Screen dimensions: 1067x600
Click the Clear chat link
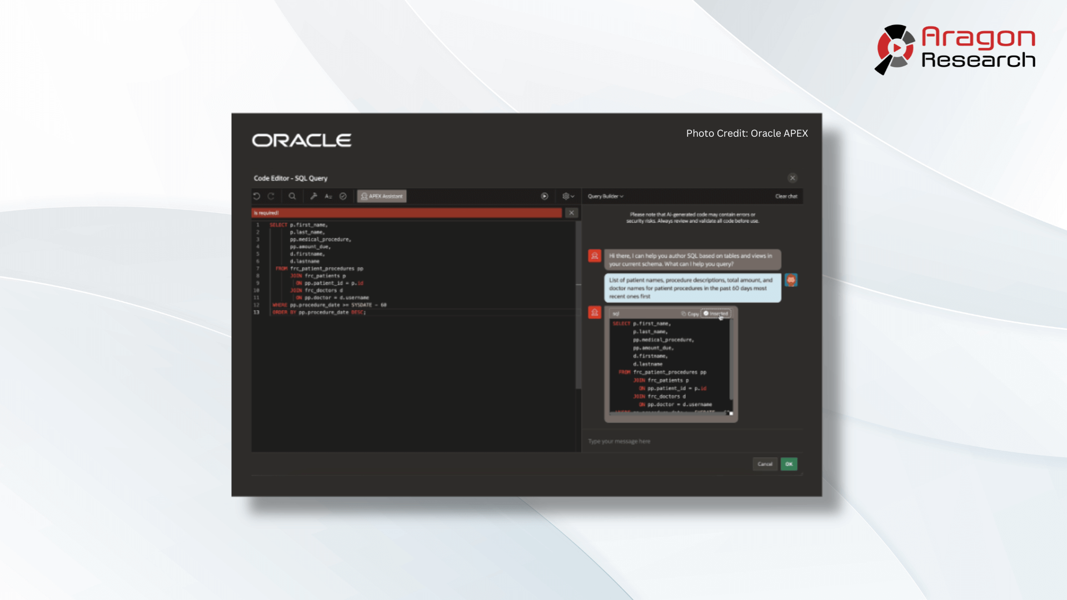coord(786,196)
